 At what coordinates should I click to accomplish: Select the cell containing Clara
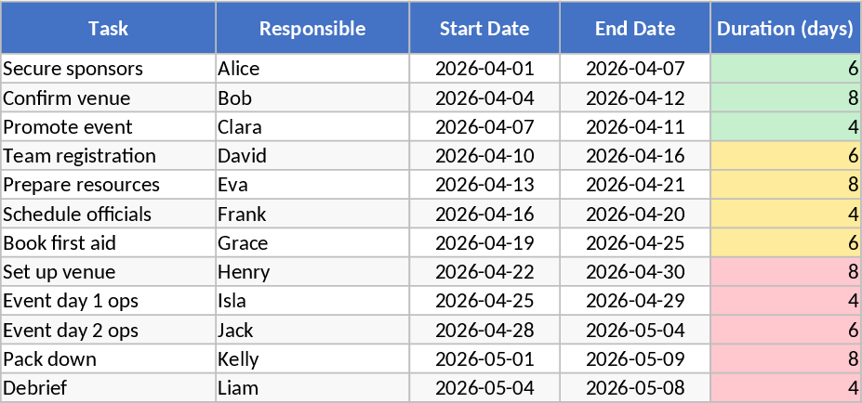click(x=312, y=127)
